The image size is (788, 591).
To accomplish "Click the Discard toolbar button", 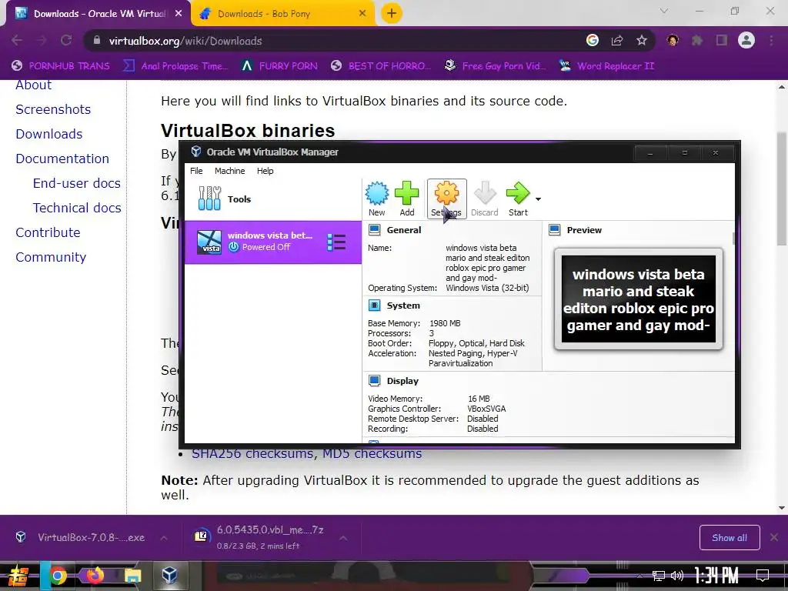I will [x=485, y=199].
